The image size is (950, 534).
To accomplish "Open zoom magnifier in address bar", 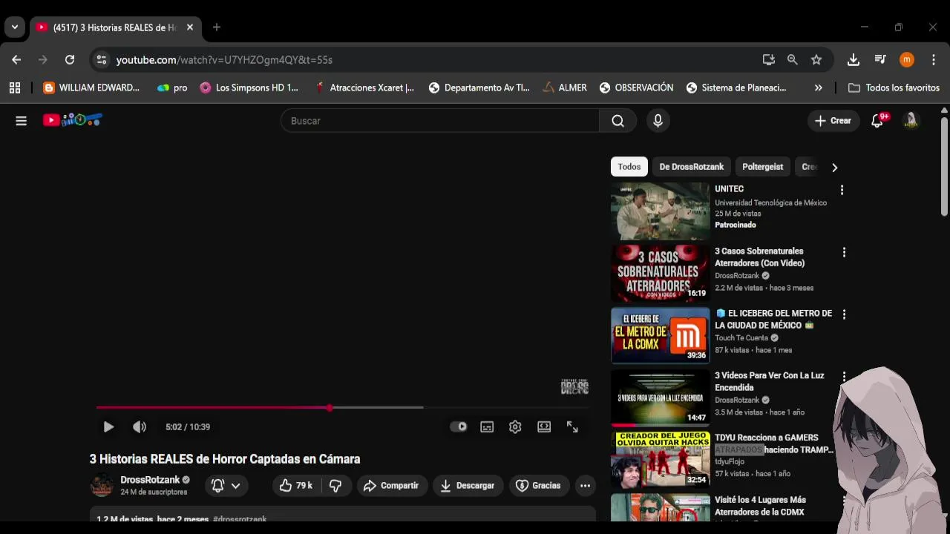I will coord(793,60).
